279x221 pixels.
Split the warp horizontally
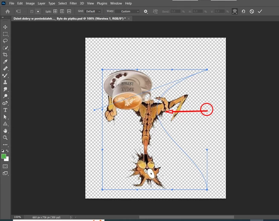69,11
